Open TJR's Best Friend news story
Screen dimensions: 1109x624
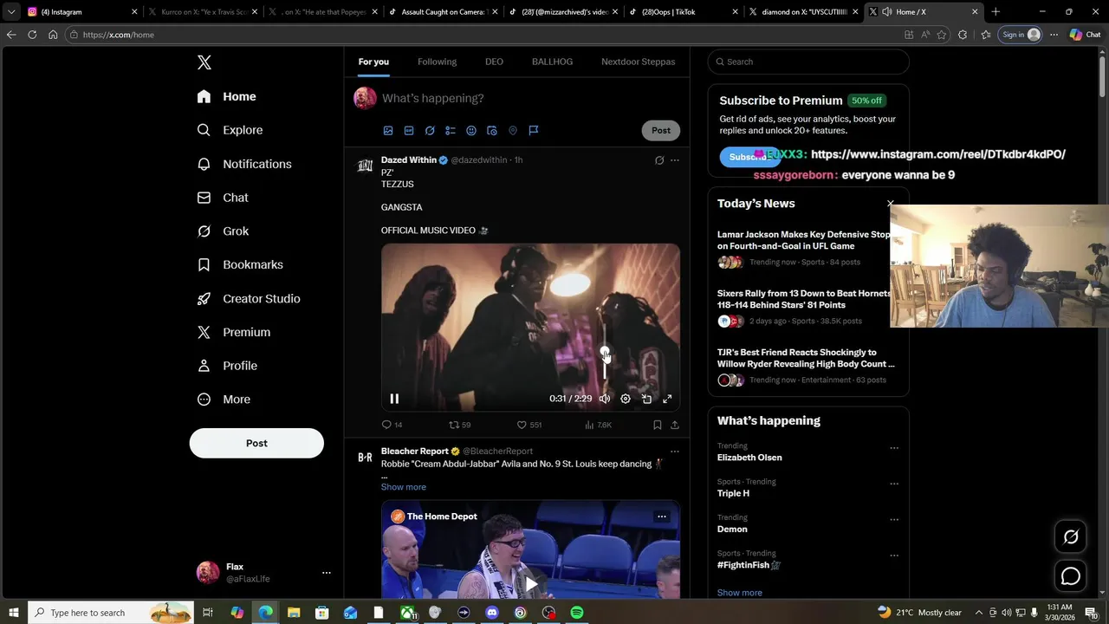[x=806, y=358]
